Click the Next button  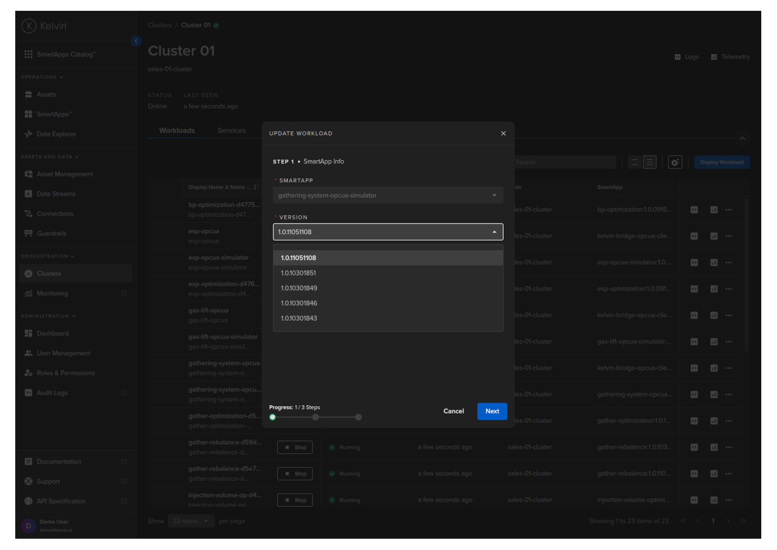tap(492, 412)
